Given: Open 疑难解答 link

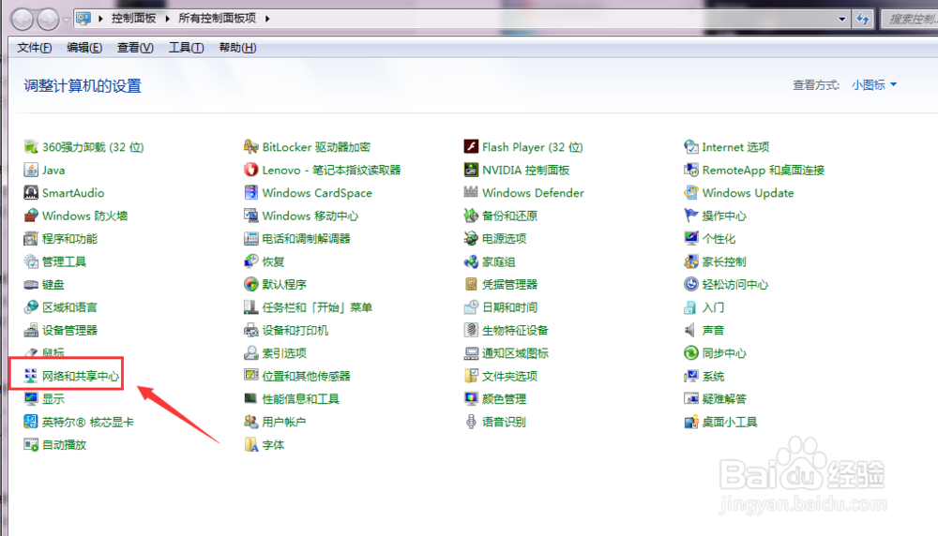Looking at the screenshot, I should coord(724,398).
